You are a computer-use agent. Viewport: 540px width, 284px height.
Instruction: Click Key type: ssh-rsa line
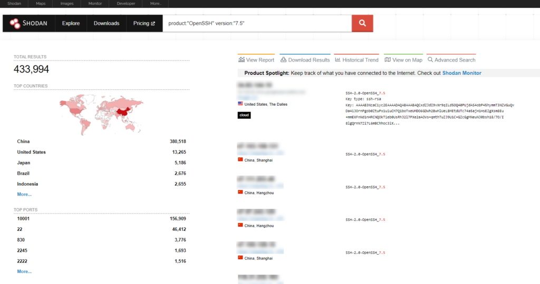pyautogui.click(x=363, y=99)
